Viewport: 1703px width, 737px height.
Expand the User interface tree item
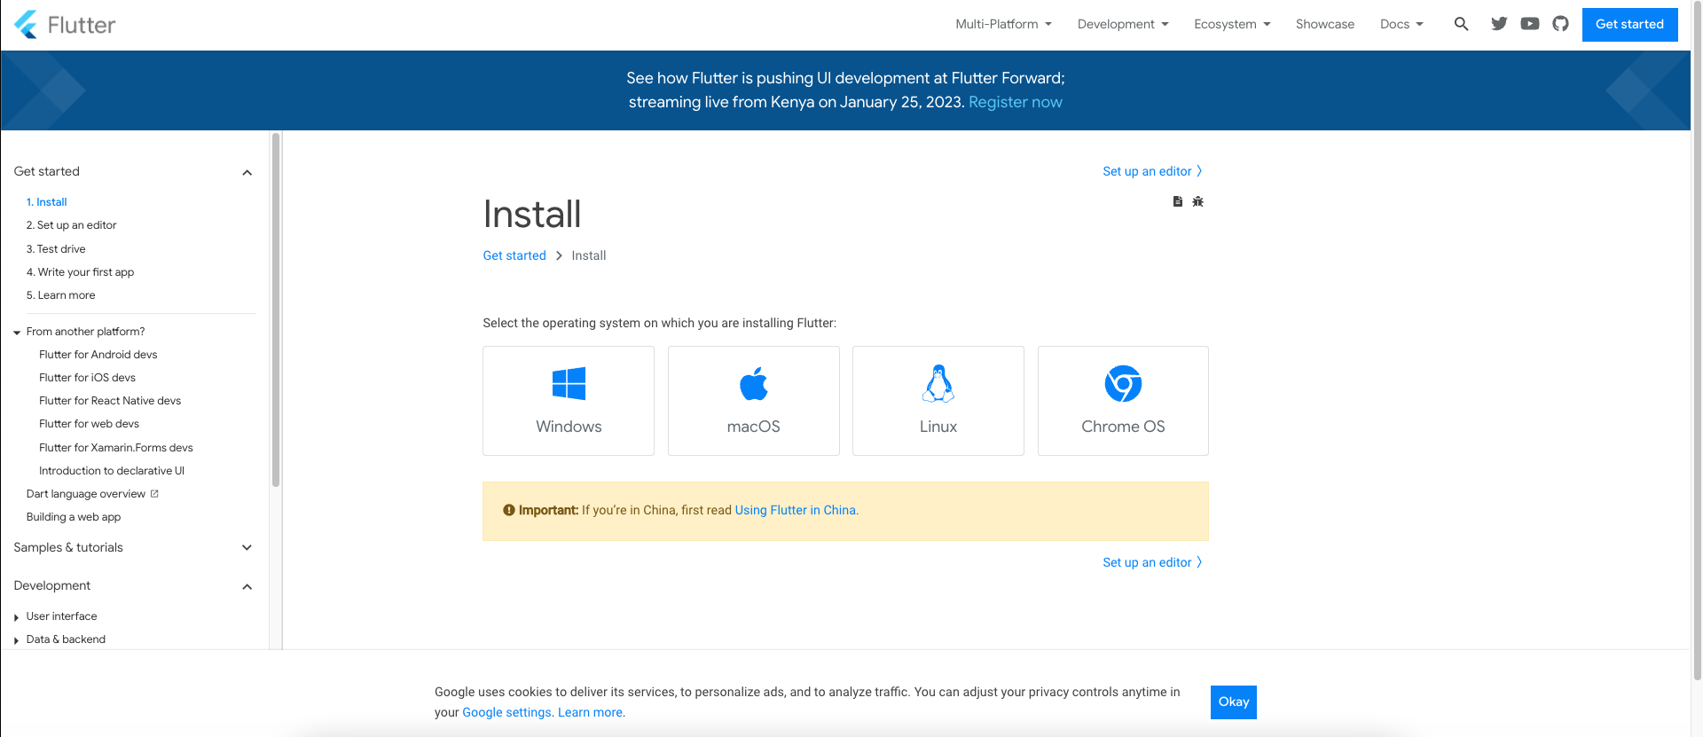pyautogui.click(x=61, y=616)
